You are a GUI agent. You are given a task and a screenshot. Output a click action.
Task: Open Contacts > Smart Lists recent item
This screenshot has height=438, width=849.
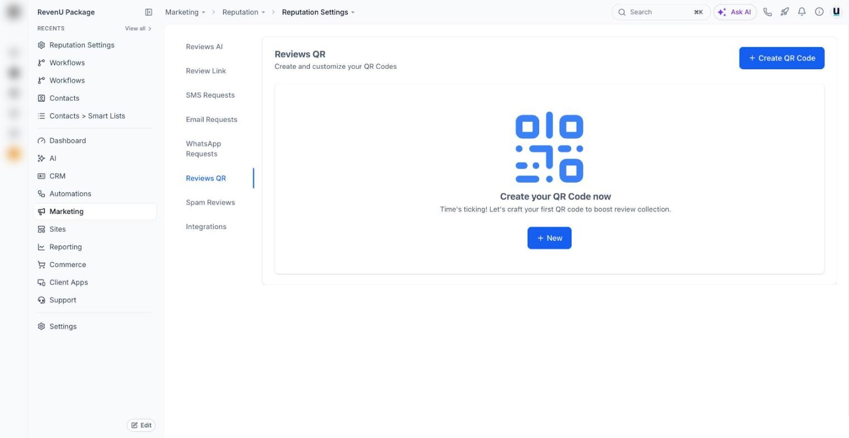click(x=87, y=116)
